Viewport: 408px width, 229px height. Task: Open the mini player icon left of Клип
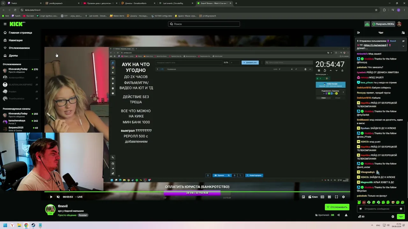tap(303, 197)
